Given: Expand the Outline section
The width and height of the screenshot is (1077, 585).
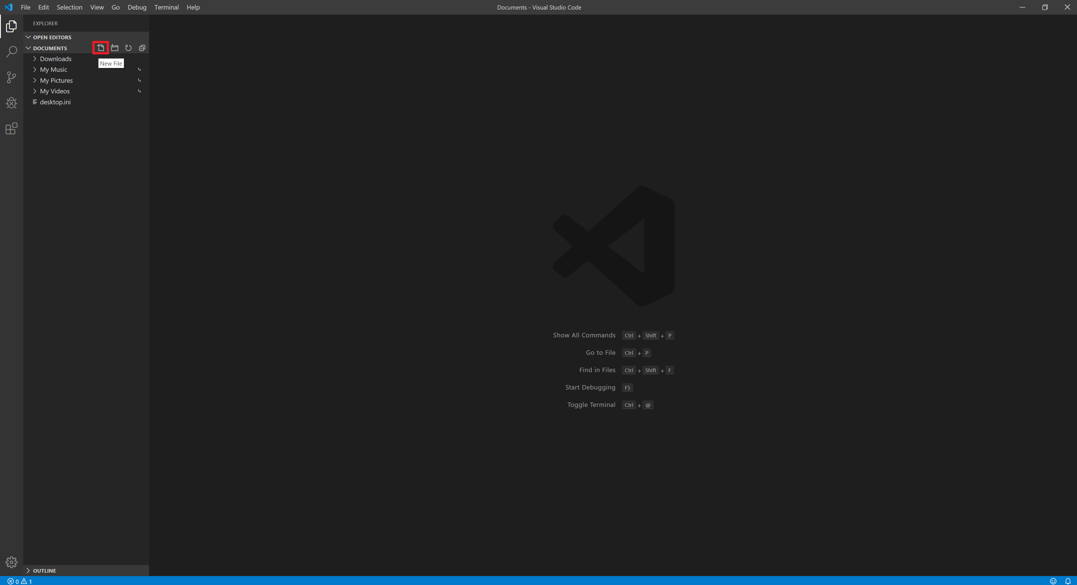Looking at the screenshot, I should point(44,570).
